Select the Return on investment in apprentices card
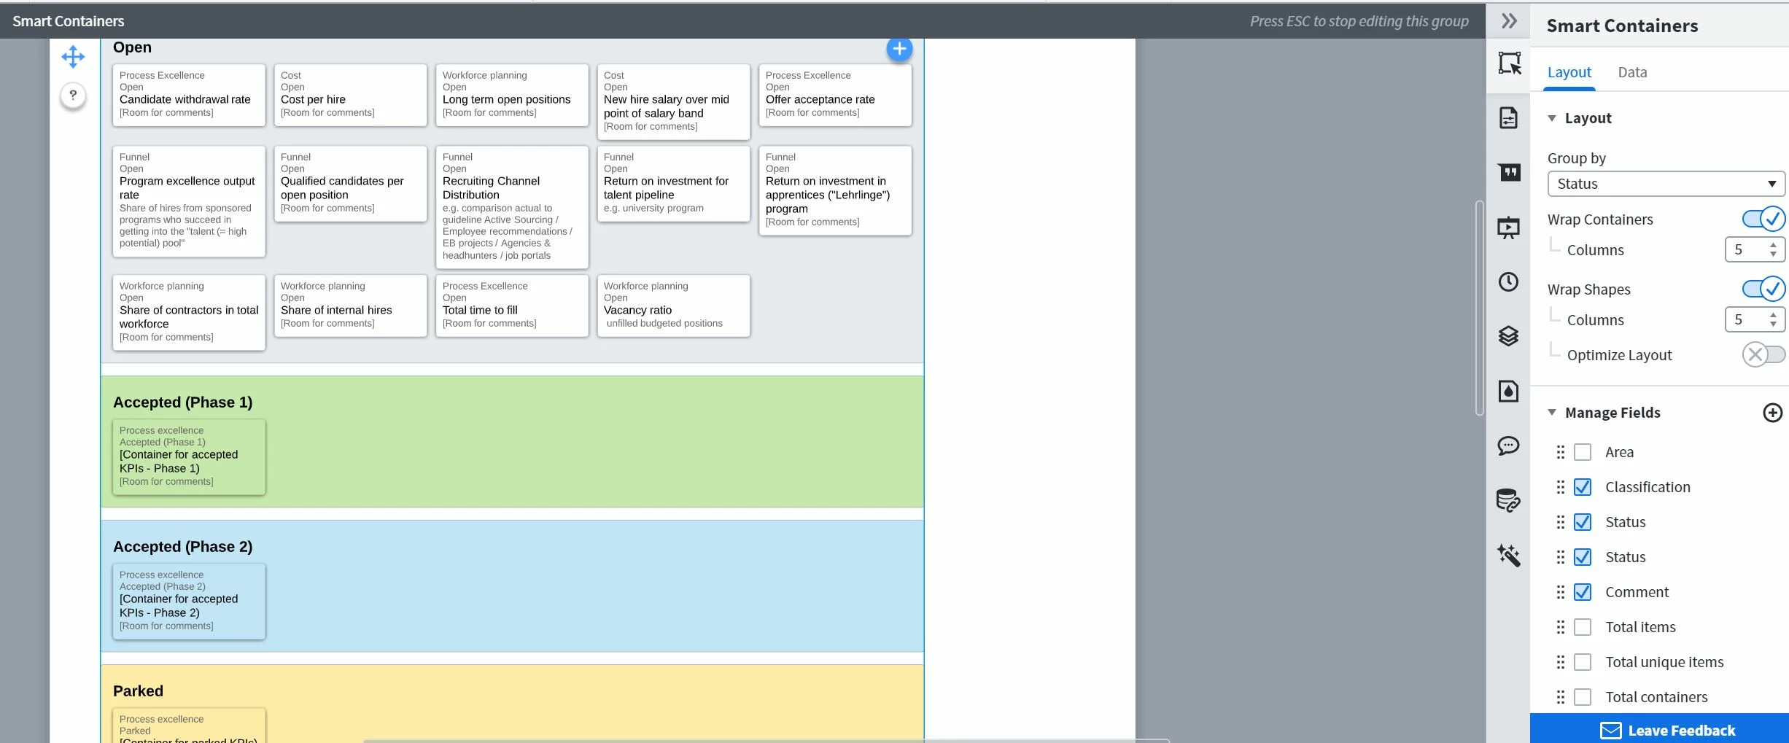The height and width of the screenshot is (743, 1789). tap(835, 190)
